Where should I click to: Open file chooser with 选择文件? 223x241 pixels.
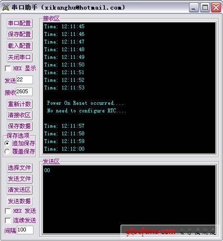pyautogui.click(x=20, y=168)
